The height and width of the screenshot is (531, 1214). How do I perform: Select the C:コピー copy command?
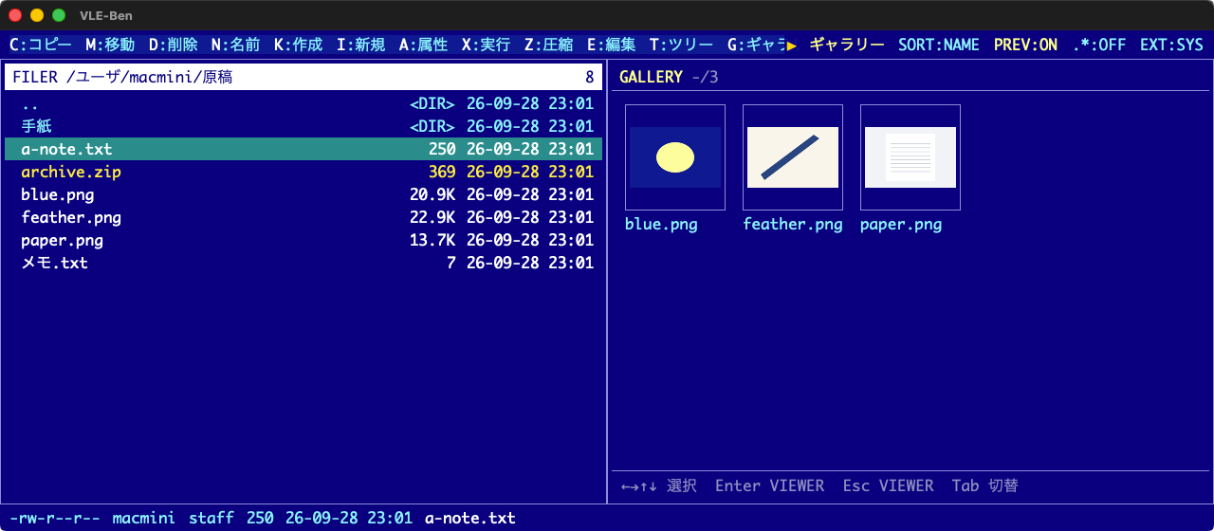tap(40, 45)
